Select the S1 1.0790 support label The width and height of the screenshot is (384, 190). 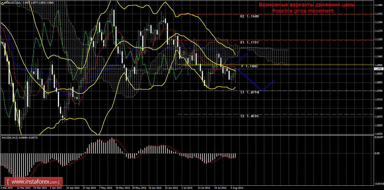pyautogui.click(x=249, y=92)
